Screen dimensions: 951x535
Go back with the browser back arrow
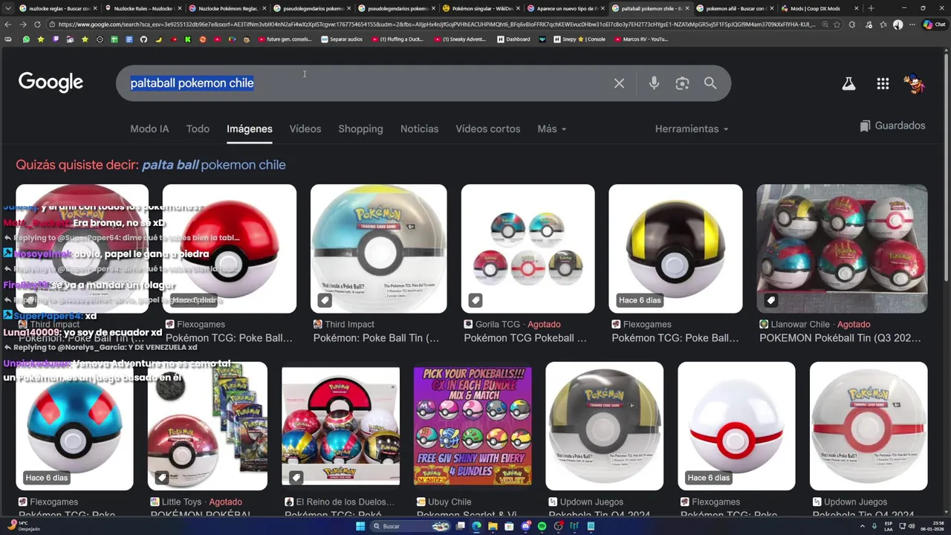[8, 25]
